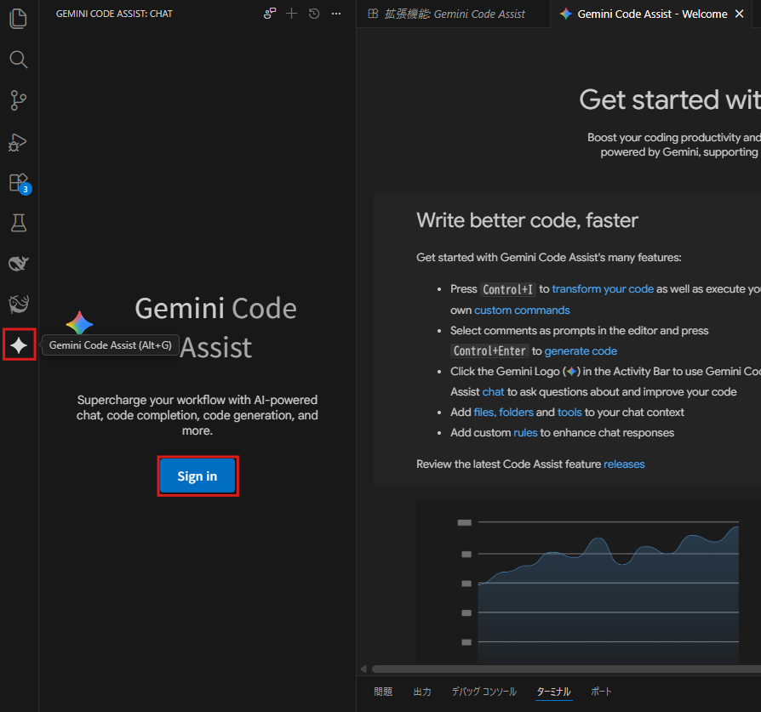Switch to the 出力 panel tab
The width and height of the screenshot is (761, 712).
click(x=422, y=692)
